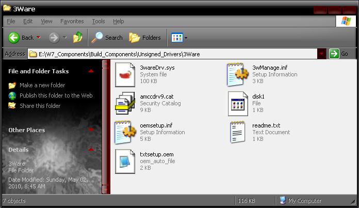Viewport: 359px width, 208px height.
Task: Open the readme.txt text document icon
Action: pos(238,132)
